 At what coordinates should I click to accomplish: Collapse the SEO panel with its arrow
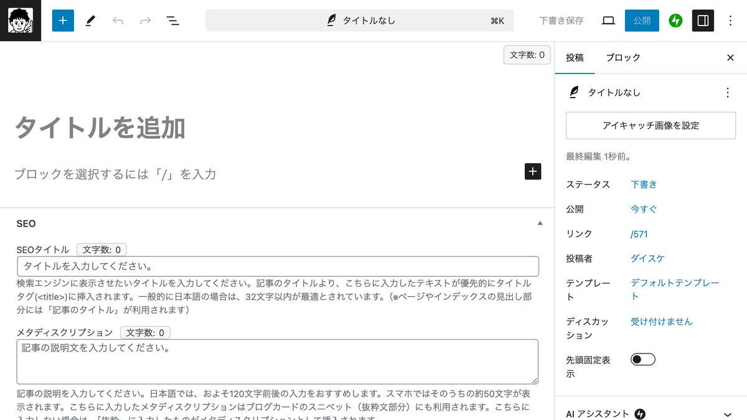pos(540,223)
